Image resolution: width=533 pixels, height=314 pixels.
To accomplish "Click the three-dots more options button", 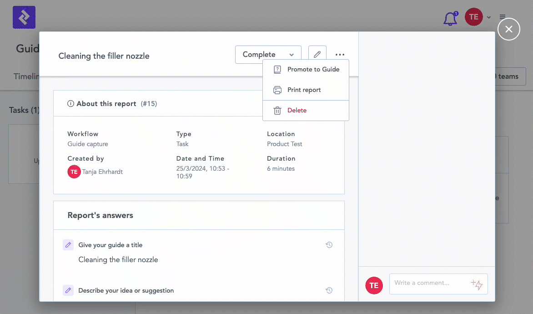I will click(x=340, y=55).
